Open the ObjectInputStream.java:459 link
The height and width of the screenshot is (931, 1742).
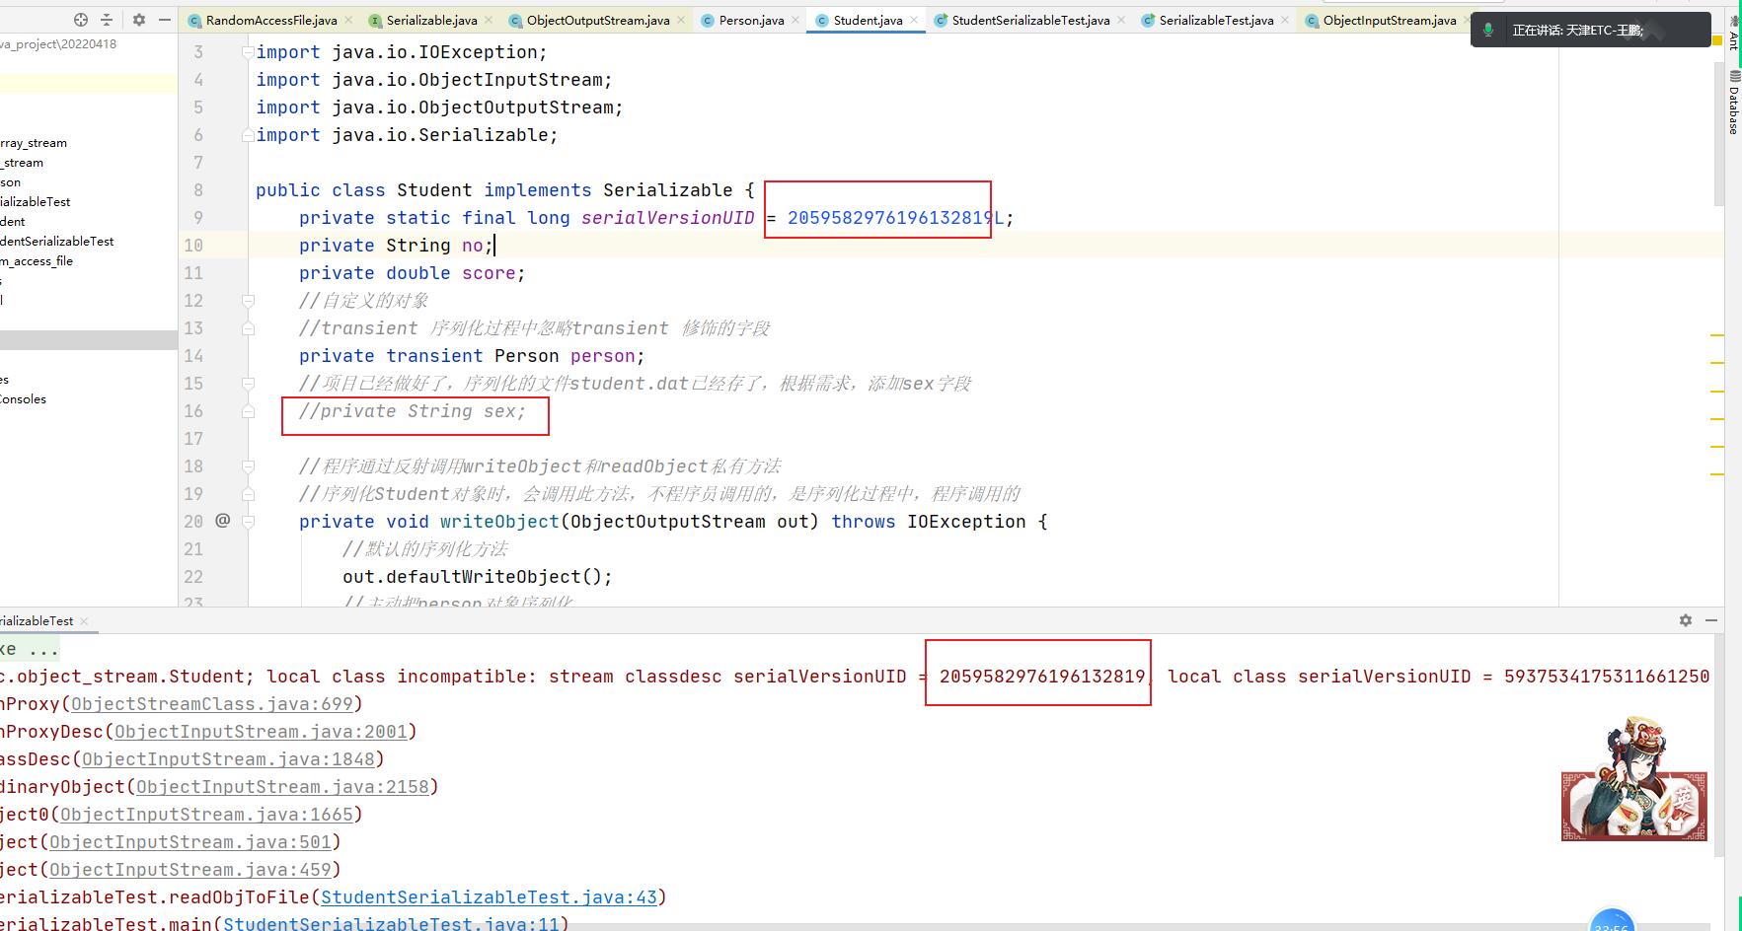(190, 870)
